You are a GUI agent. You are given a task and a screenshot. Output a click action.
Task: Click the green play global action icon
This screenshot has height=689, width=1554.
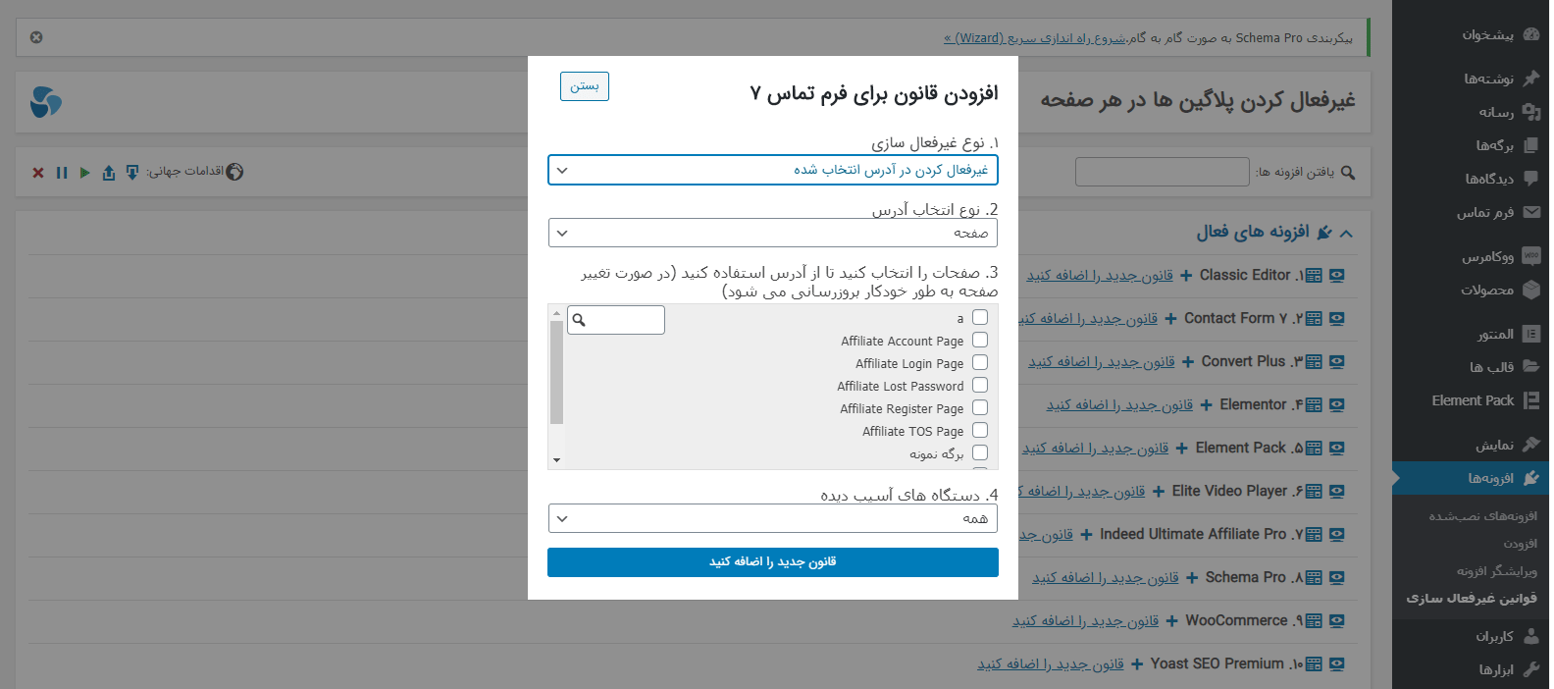(x=85, y=173)
